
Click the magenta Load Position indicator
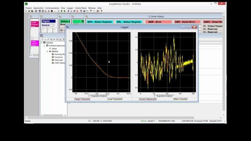(x=35, y=24)
